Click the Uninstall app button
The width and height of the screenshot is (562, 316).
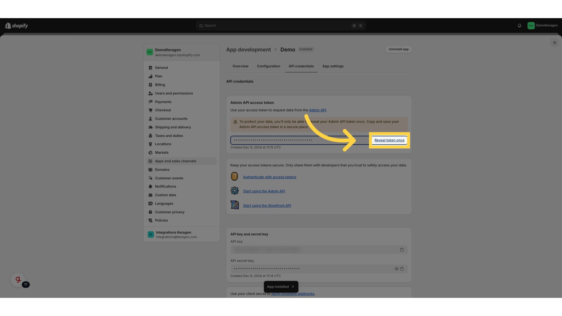(x=399, y=49)
